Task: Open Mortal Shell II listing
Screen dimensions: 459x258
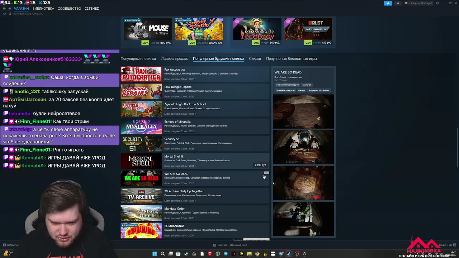Action: (x=195, y=161)
